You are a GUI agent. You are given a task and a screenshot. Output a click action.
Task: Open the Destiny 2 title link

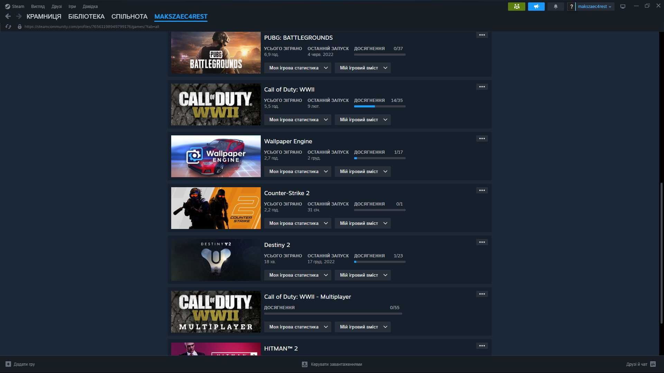click(277, 245)
